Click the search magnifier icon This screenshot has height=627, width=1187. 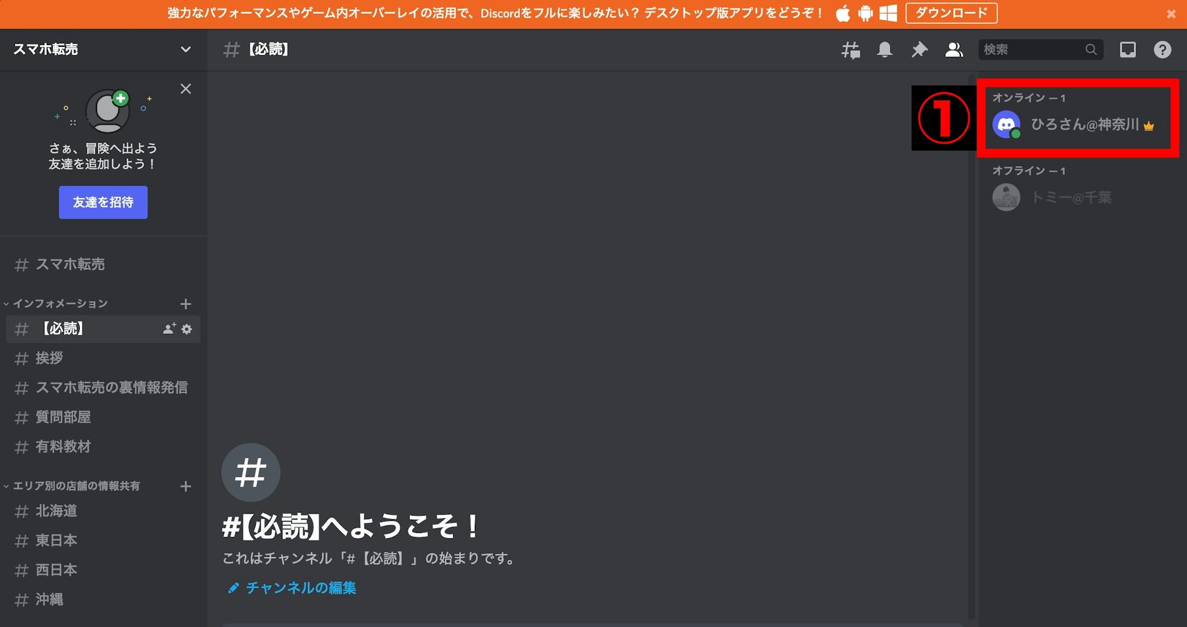1091,50
